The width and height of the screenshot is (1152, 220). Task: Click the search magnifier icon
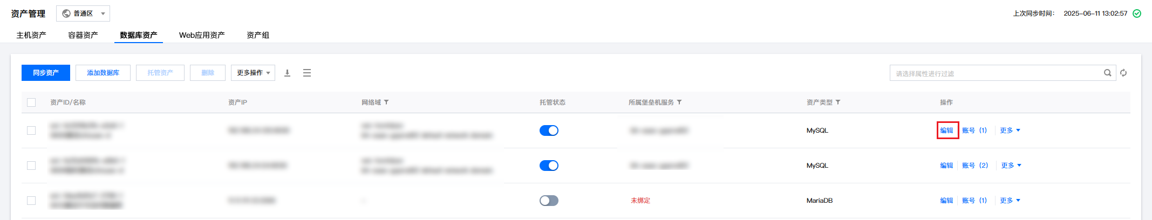tap(1107, 73)
